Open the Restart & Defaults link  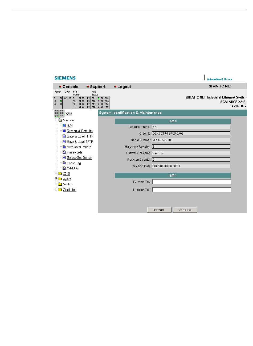(80, 131)
